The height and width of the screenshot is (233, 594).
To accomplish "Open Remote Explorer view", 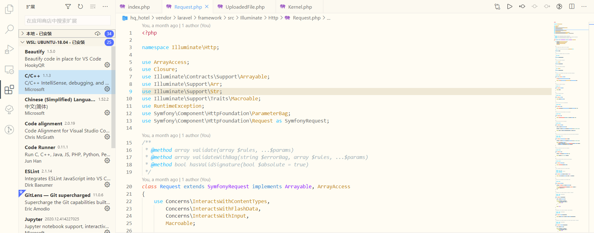I will tap(9, 69).
